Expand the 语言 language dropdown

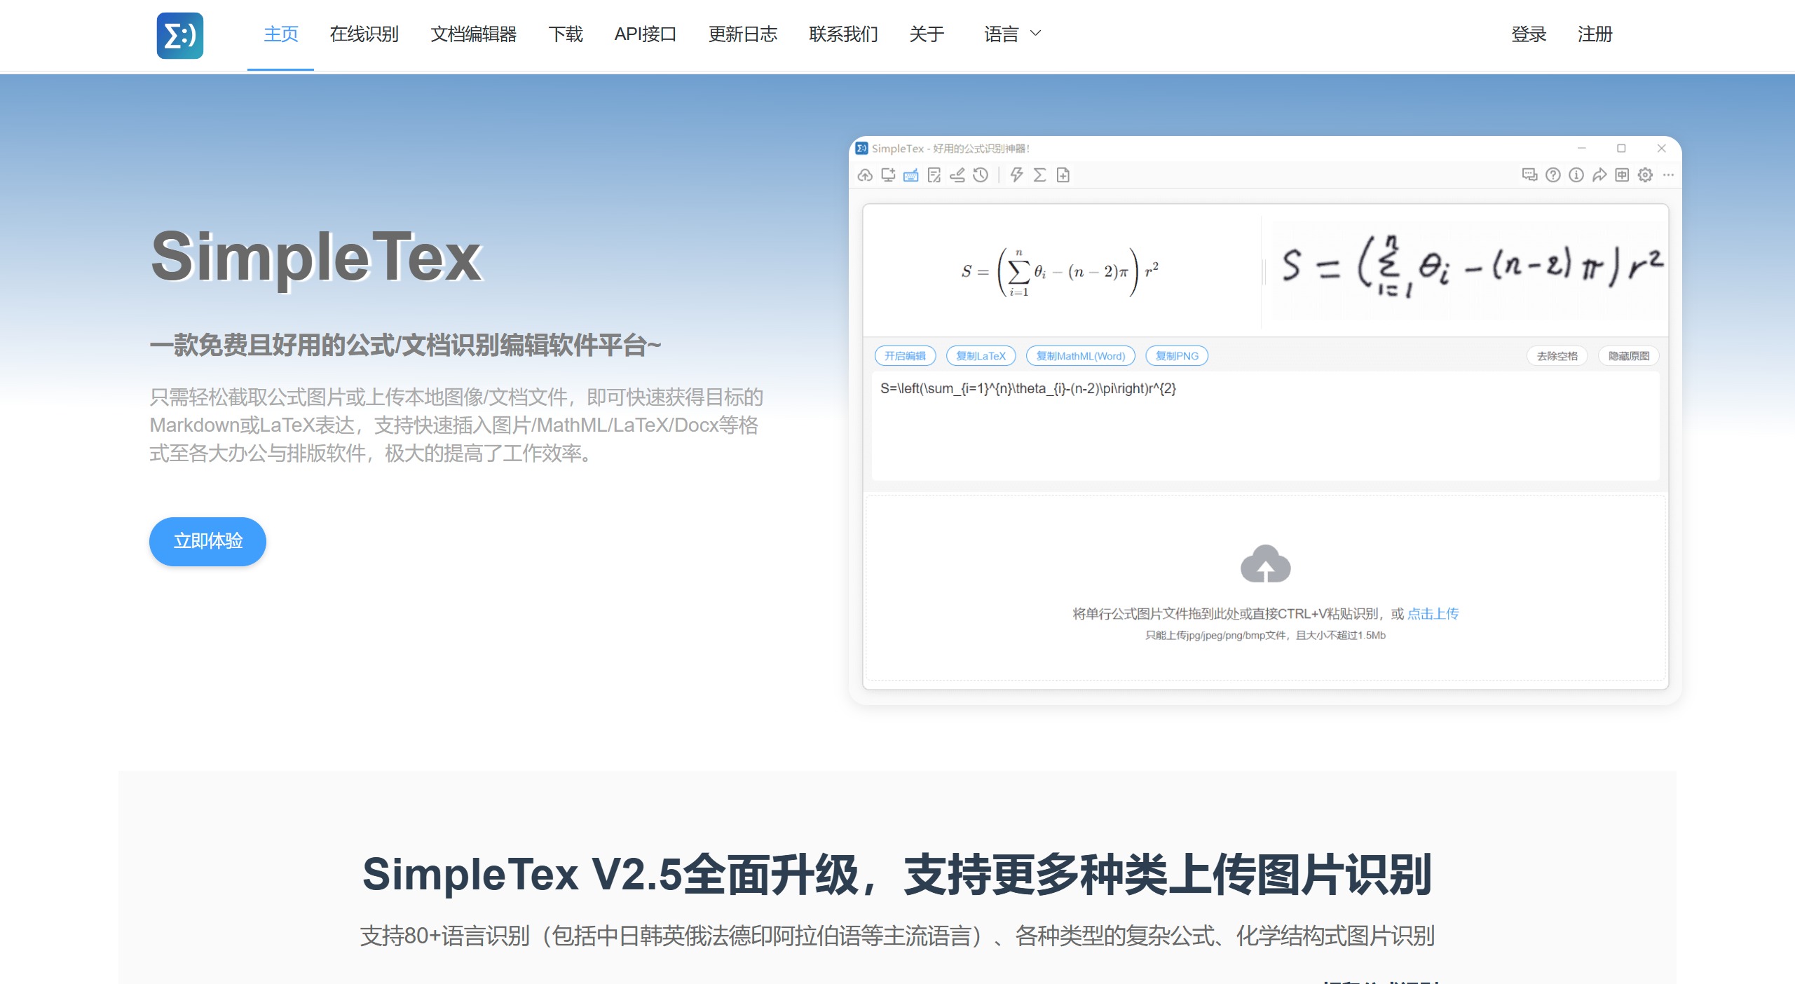coord(1013,34)
